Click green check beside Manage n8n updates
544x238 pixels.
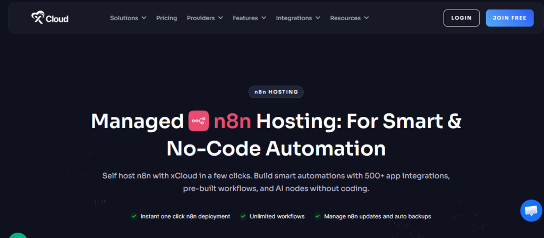(318, 216)
